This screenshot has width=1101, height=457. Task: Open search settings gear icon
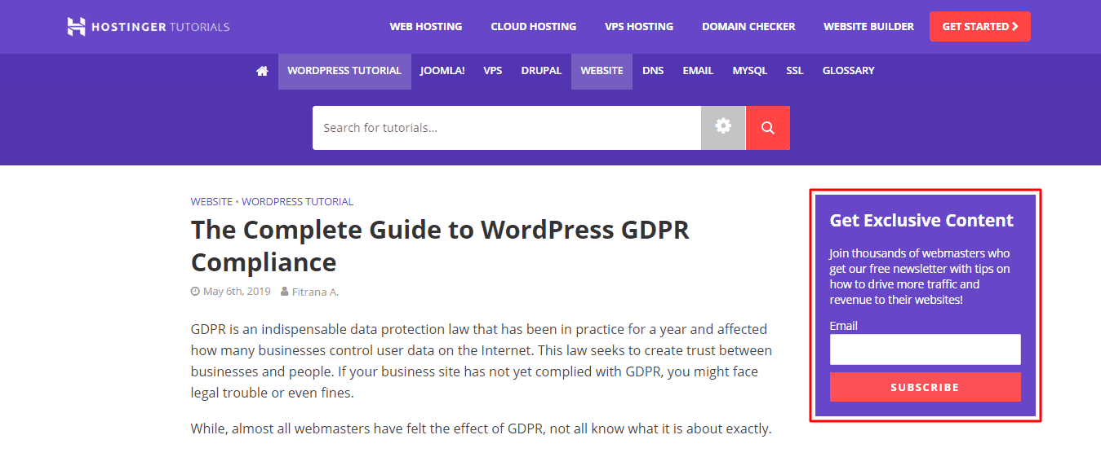[x=723, y=127]
